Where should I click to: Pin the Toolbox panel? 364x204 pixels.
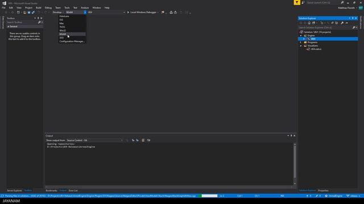pyautogui.click(x=38, y=18)
